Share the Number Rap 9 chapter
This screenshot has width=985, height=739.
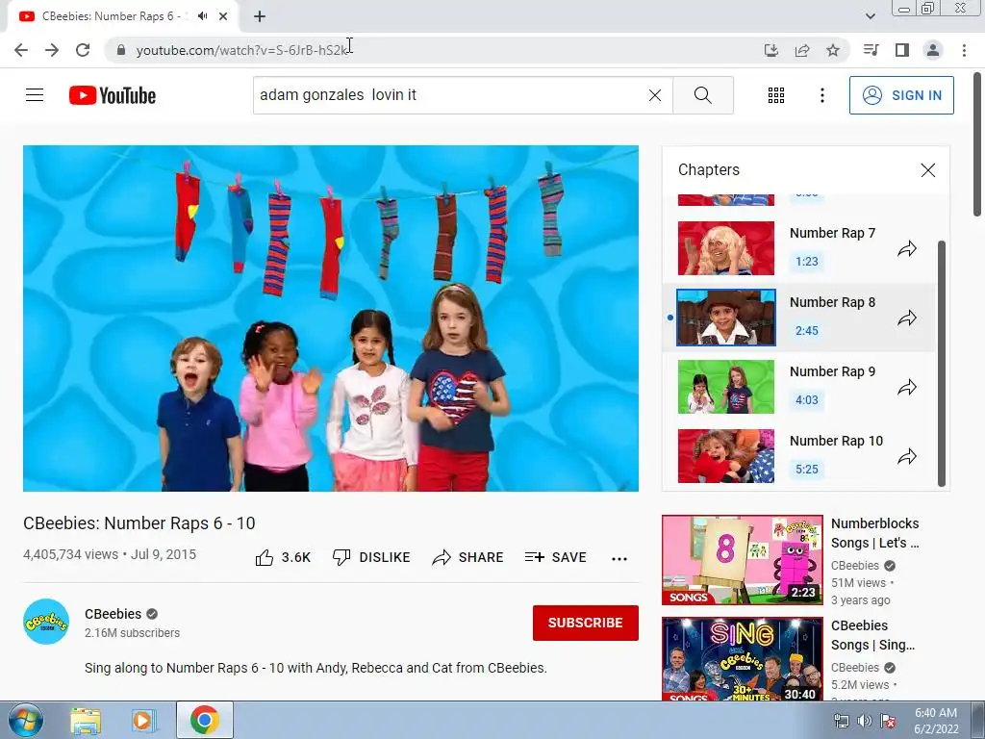907,387
